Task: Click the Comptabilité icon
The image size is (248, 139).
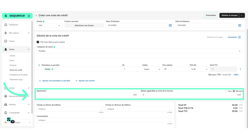Action: coord(6,113)
